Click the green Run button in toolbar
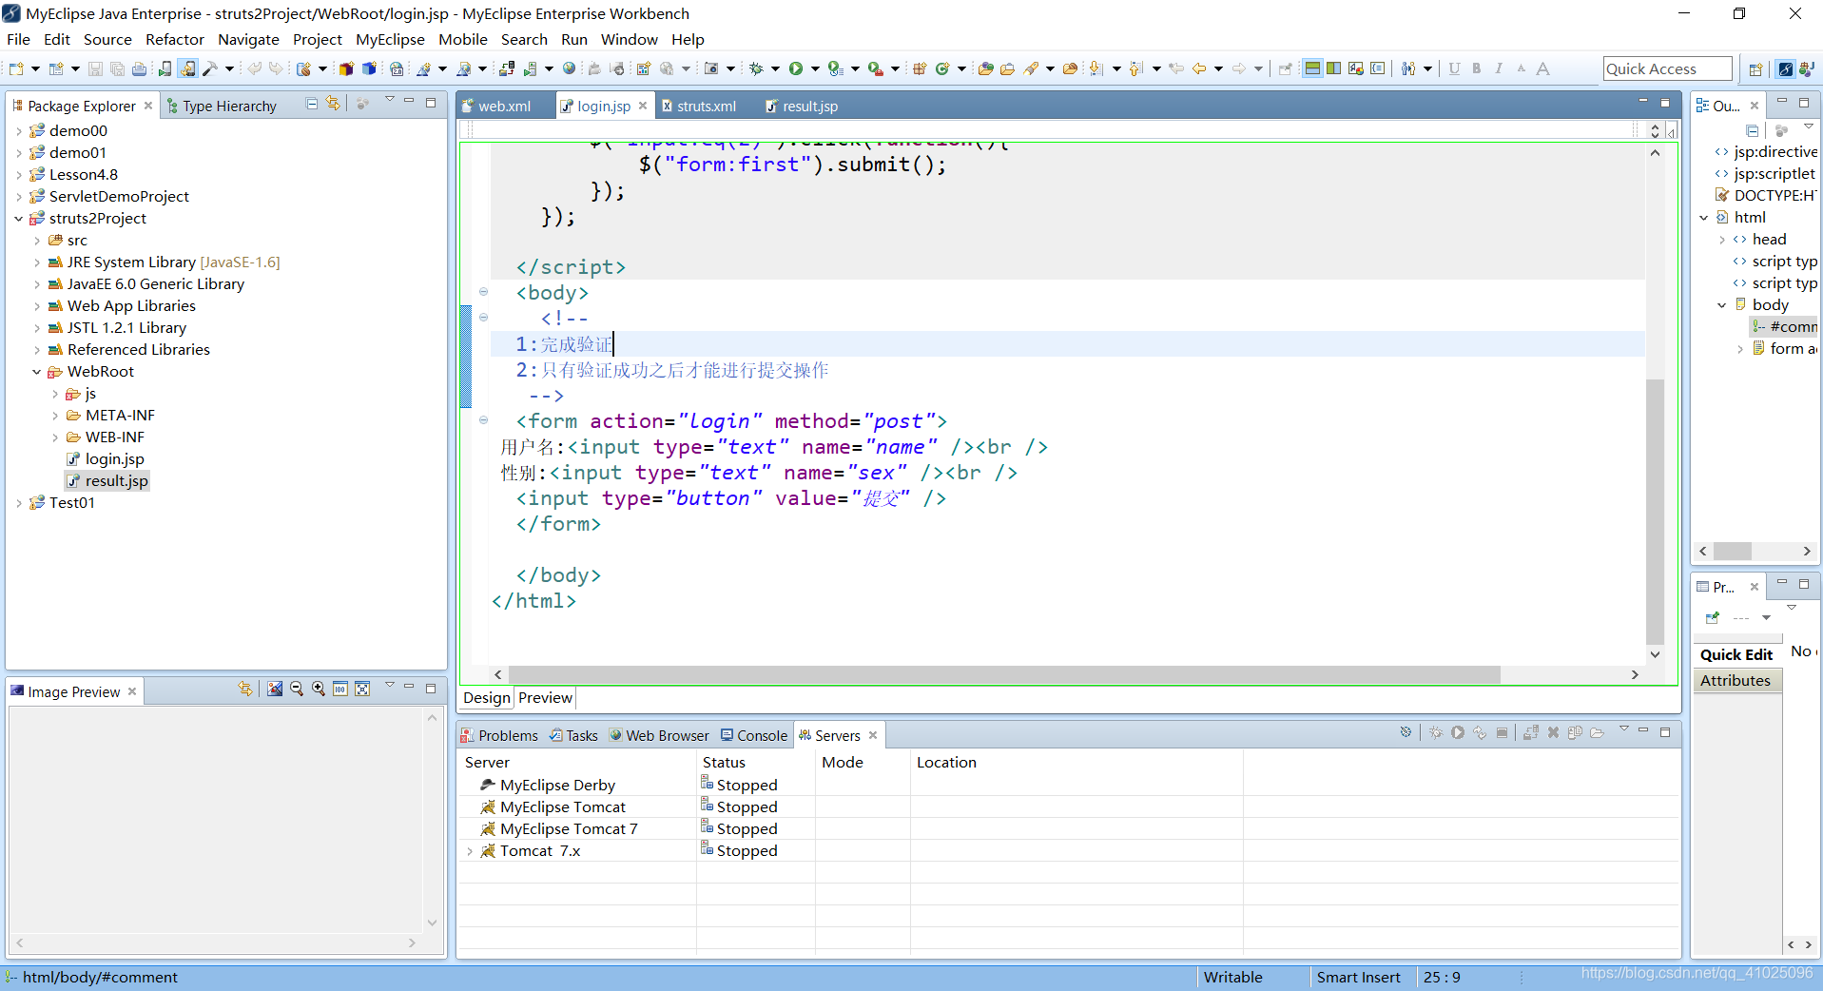Screen dimensions: 1823x991 click(796, 68)
